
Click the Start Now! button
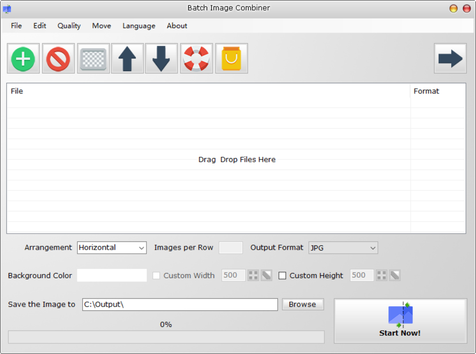point(400,321)
